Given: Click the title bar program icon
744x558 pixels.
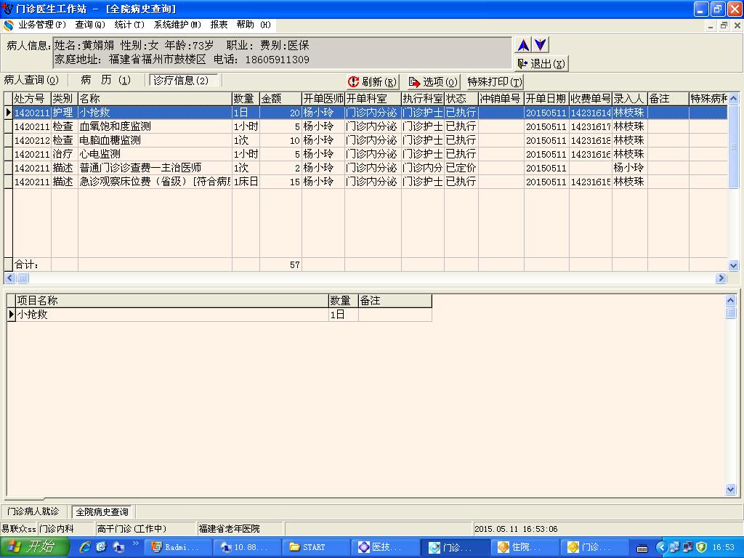Looking at the screenshot, I should (7, 9).
